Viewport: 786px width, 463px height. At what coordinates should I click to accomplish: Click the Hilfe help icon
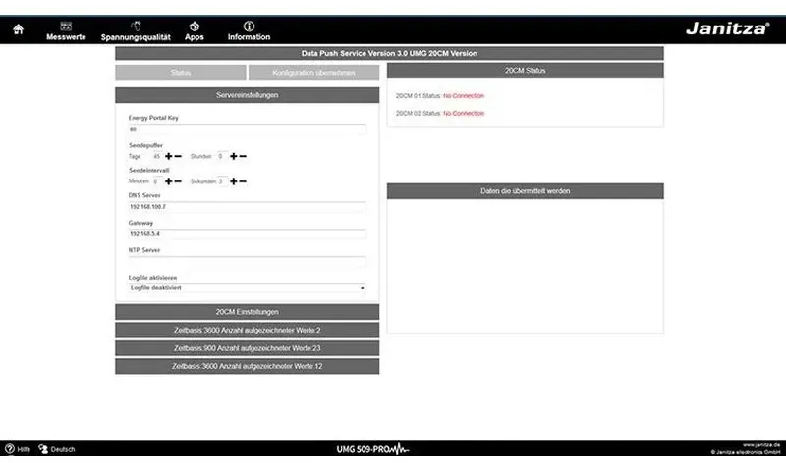(10, 449)
